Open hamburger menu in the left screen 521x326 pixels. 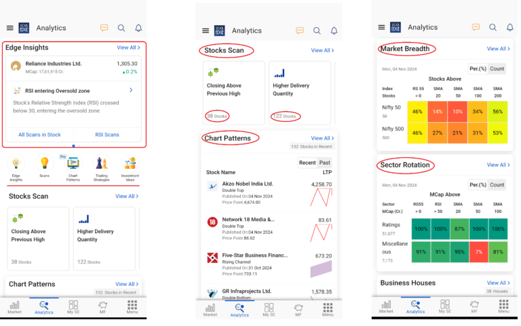[x=10, y=28]
